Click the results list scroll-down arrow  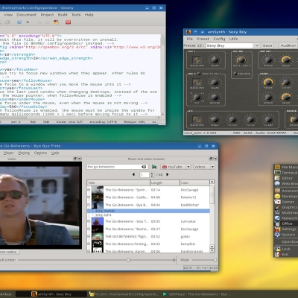(x=212, y=250)
